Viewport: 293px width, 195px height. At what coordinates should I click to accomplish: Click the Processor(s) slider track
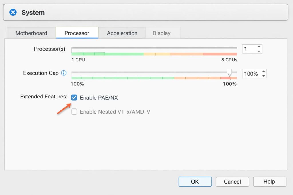point(155,48)
